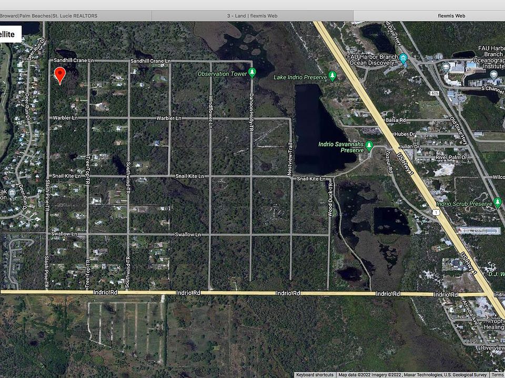Toggle the Satellite map view button
This screenshot has height=378, width=505.
pyautogui.click(x=11, y=34)
